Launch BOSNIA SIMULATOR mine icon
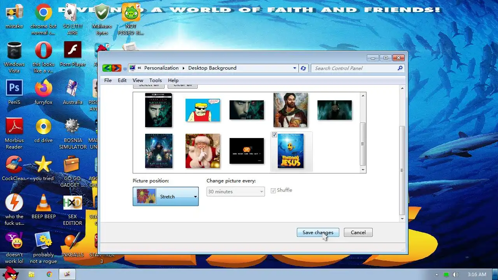 72,133
